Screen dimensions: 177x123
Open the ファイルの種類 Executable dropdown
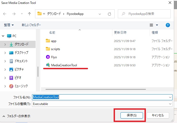[x=170, y=104]
